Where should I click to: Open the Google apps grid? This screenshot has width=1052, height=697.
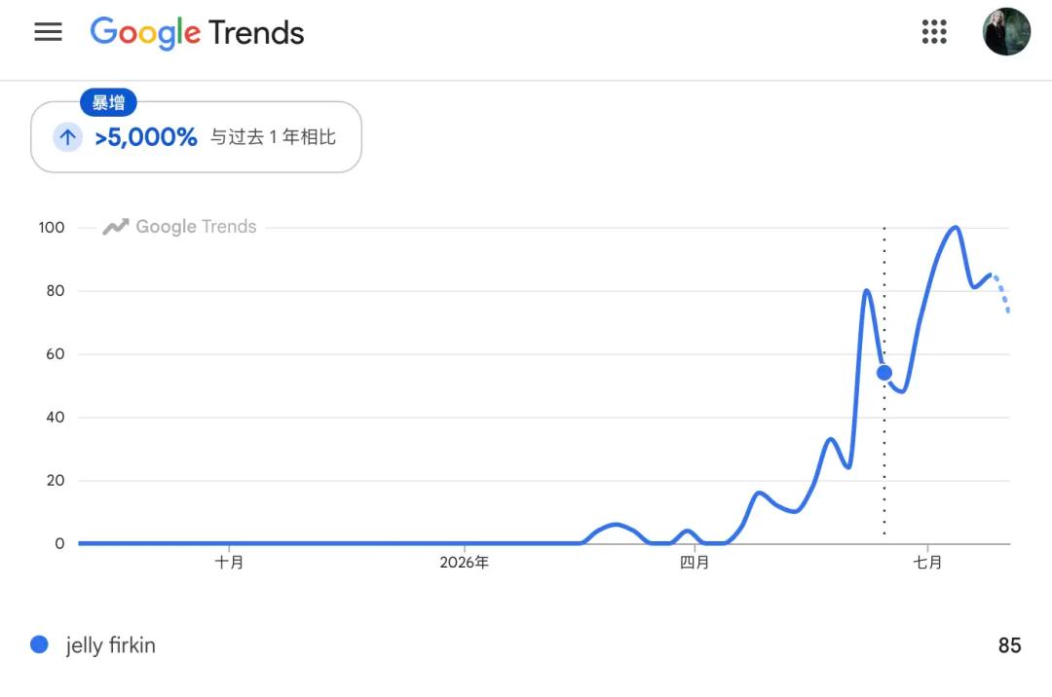[934, 31]
